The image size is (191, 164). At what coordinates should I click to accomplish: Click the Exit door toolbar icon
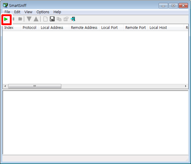(x=73, y=19)
